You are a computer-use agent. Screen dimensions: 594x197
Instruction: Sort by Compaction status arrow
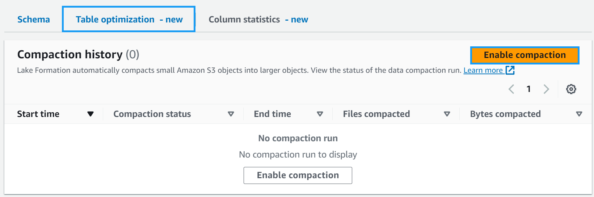coord(231,114)
